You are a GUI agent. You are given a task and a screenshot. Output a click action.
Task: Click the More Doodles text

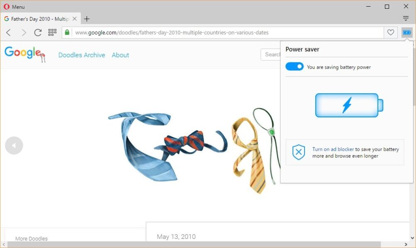[x=31, y=238]
